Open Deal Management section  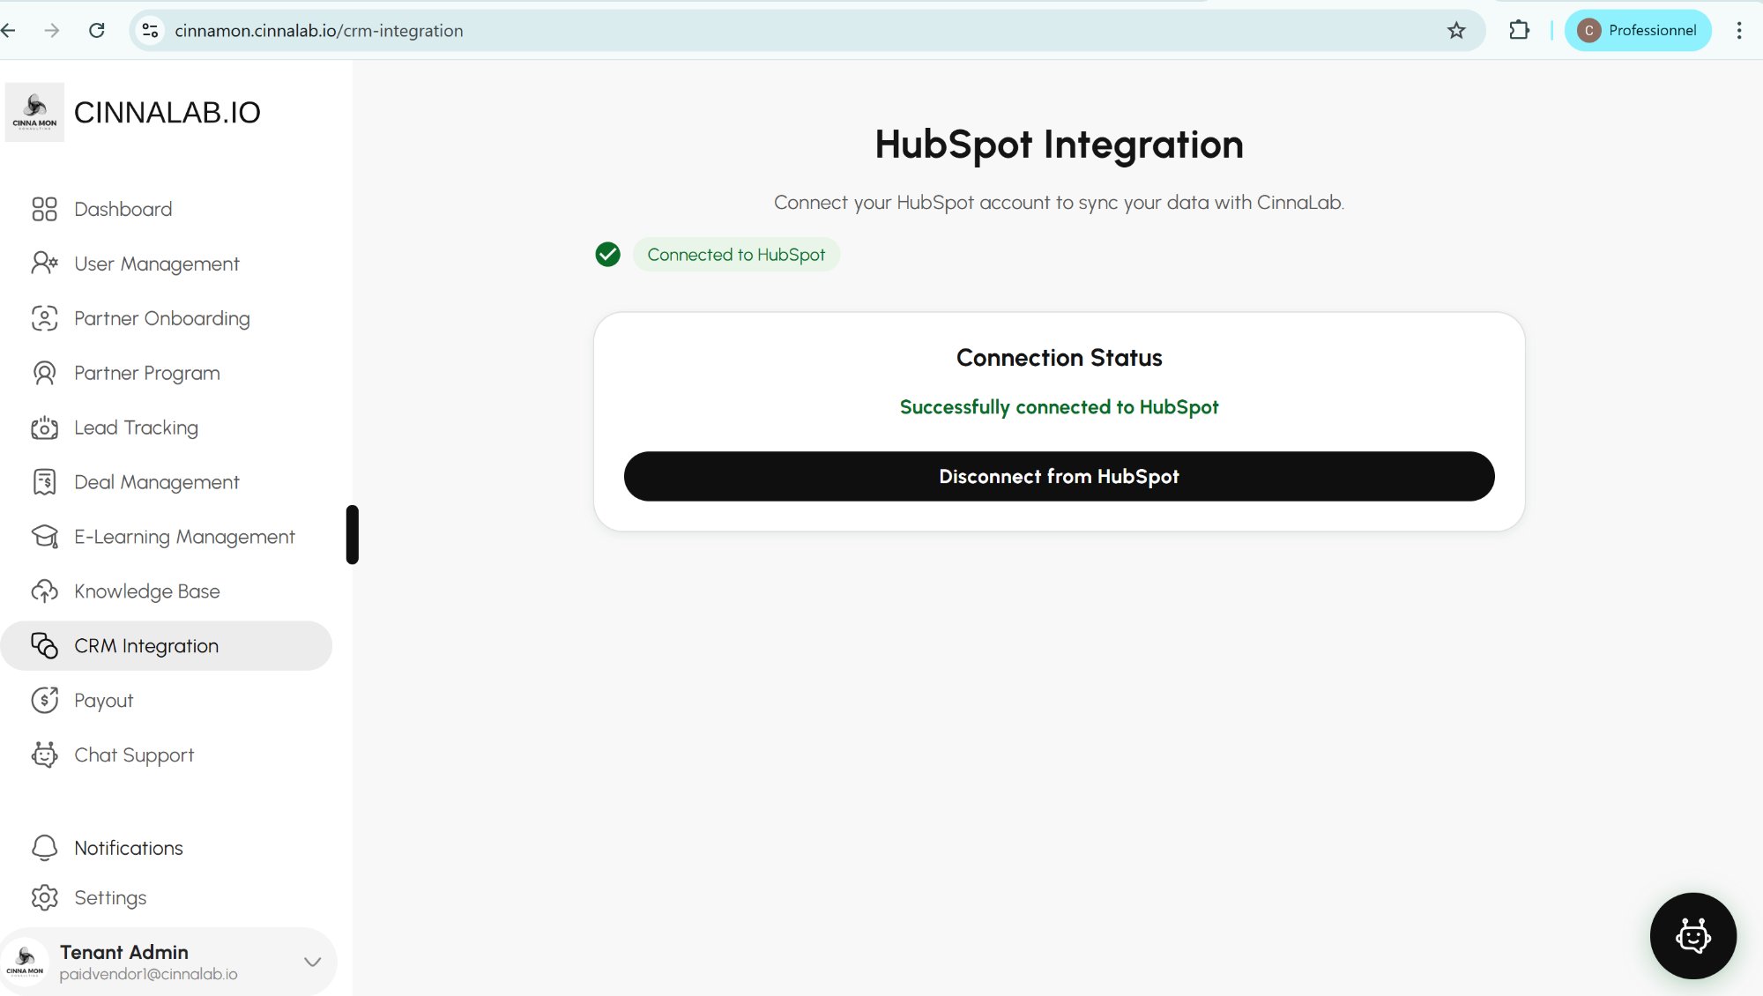(x=157, y=482)
